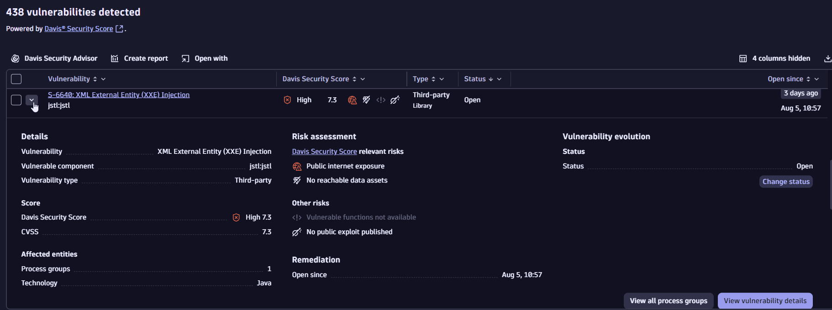
Task: Click the shield icon next to 'High 7.3' under Score
Action: (x=236, y=217)
